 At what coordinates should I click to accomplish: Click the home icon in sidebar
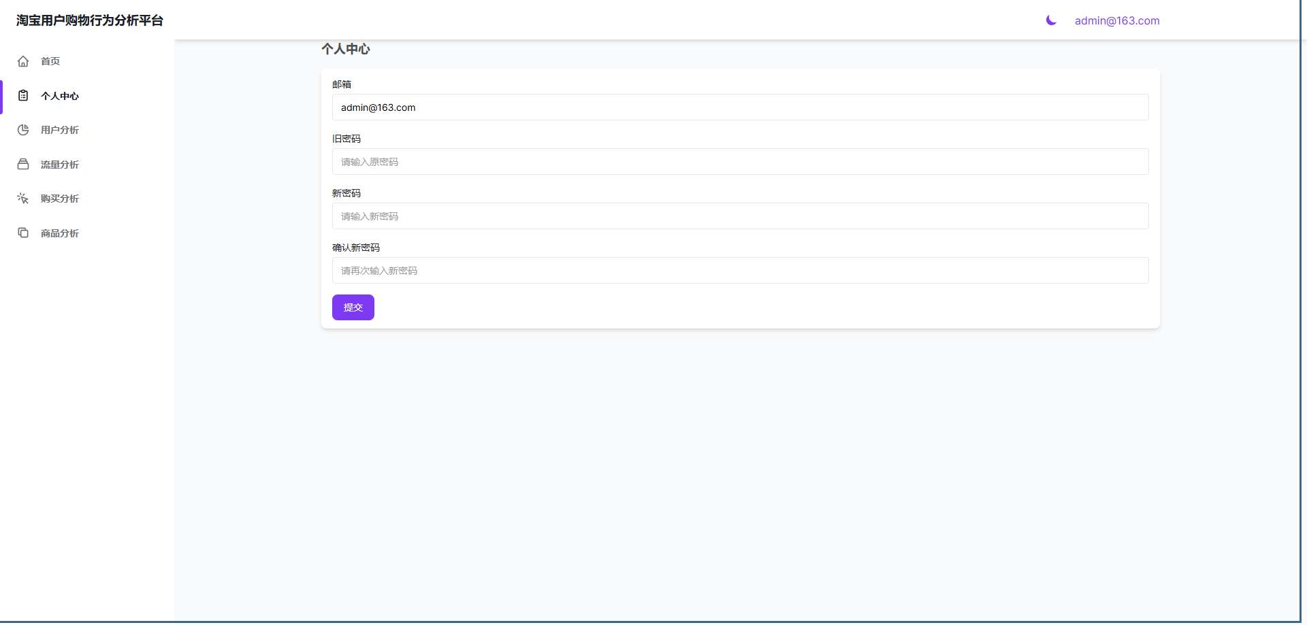(x=23, y=61)
